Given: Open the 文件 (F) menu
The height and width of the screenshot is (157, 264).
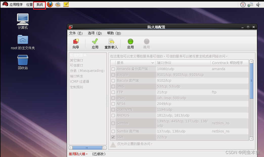Looking at the screenshot, I should 76,33.
